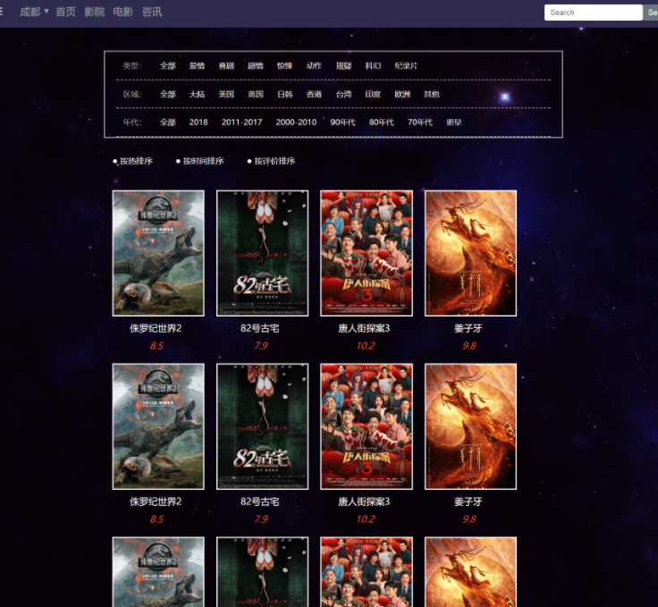Image resolution: width=658 pixels, height=607 pixels.
Task: Filter region by 印度
Action: click(373, 95)
